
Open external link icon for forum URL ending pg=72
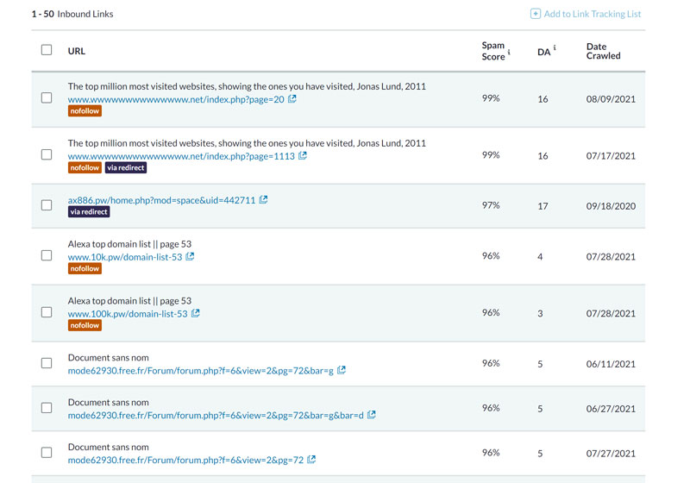click(x=311, y=460)
